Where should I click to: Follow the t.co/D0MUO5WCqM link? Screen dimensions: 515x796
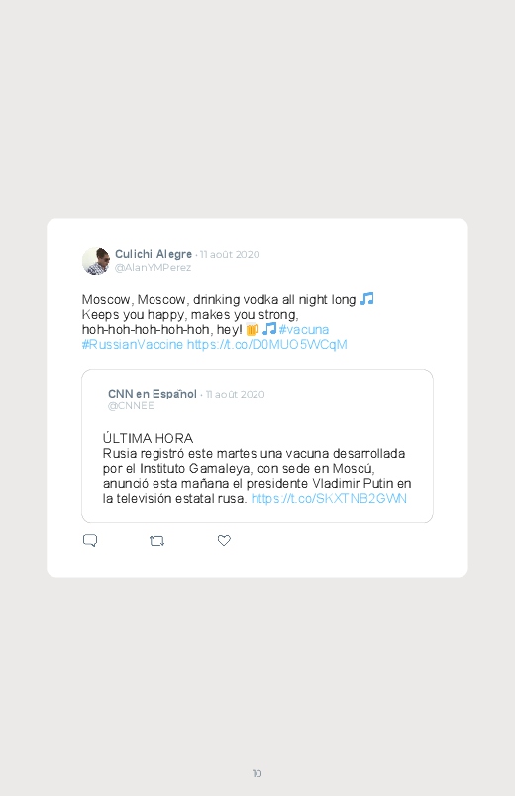266,344
